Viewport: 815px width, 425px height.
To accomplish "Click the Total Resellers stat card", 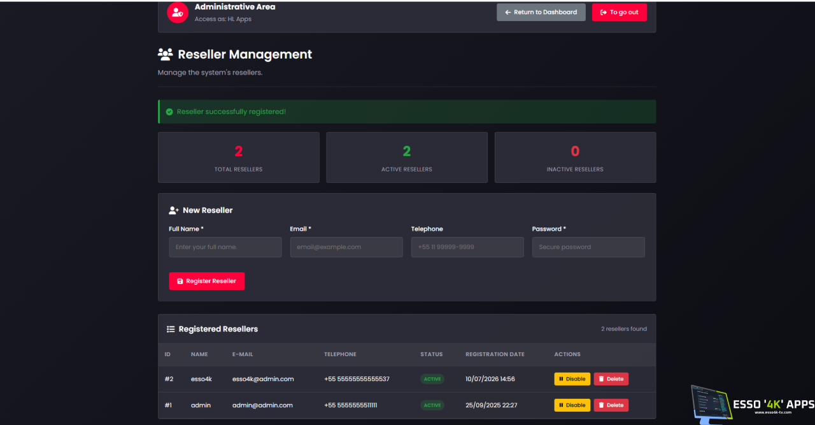I will (239, 157).
